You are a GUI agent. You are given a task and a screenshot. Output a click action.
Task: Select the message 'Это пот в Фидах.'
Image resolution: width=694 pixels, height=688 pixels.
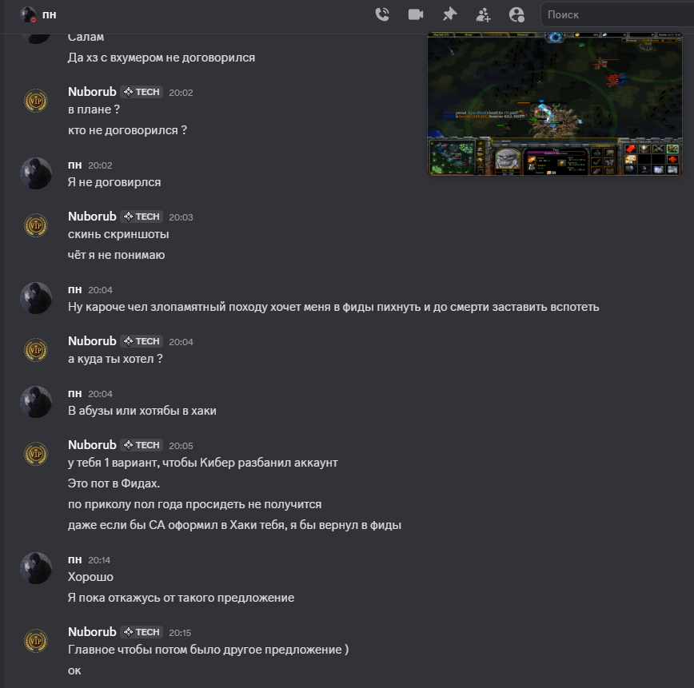tap(114, 483)
